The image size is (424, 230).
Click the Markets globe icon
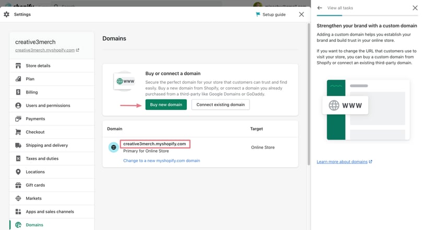coord(18,198)
